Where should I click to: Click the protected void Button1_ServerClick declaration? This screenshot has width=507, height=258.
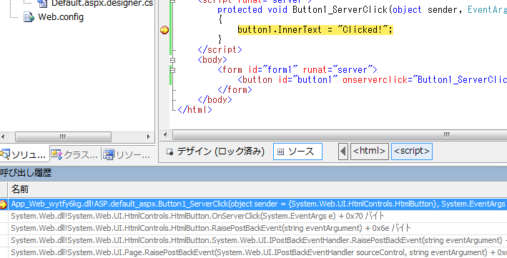[362, 10]
